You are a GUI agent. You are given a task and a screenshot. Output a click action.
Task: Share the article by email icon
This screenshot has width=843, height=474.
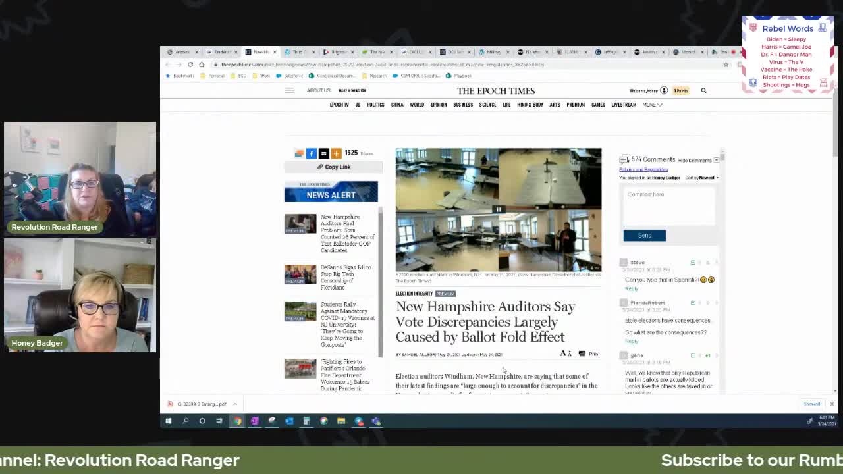click(323, 153)
